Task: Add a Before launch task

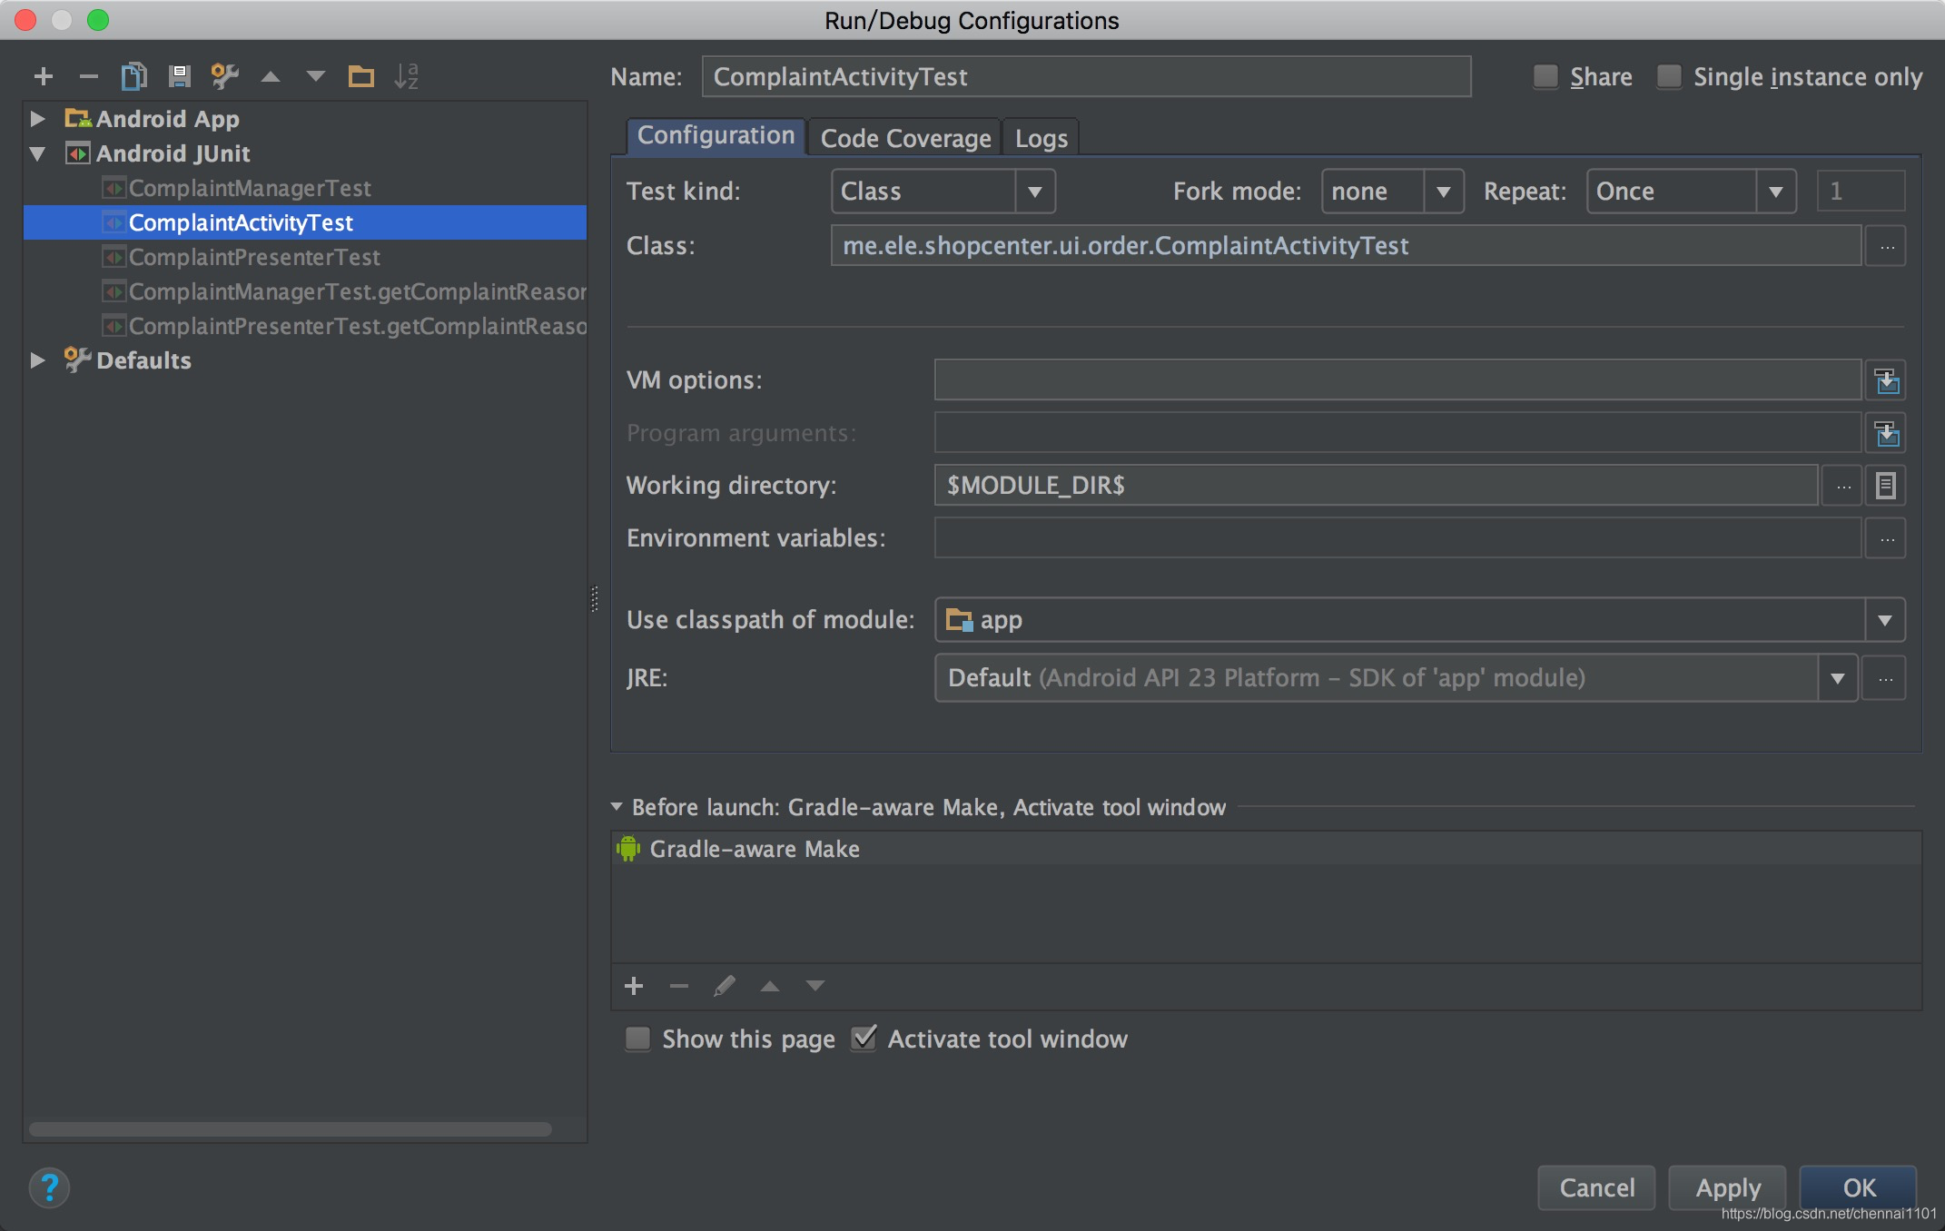Action: tap(634, 986)
